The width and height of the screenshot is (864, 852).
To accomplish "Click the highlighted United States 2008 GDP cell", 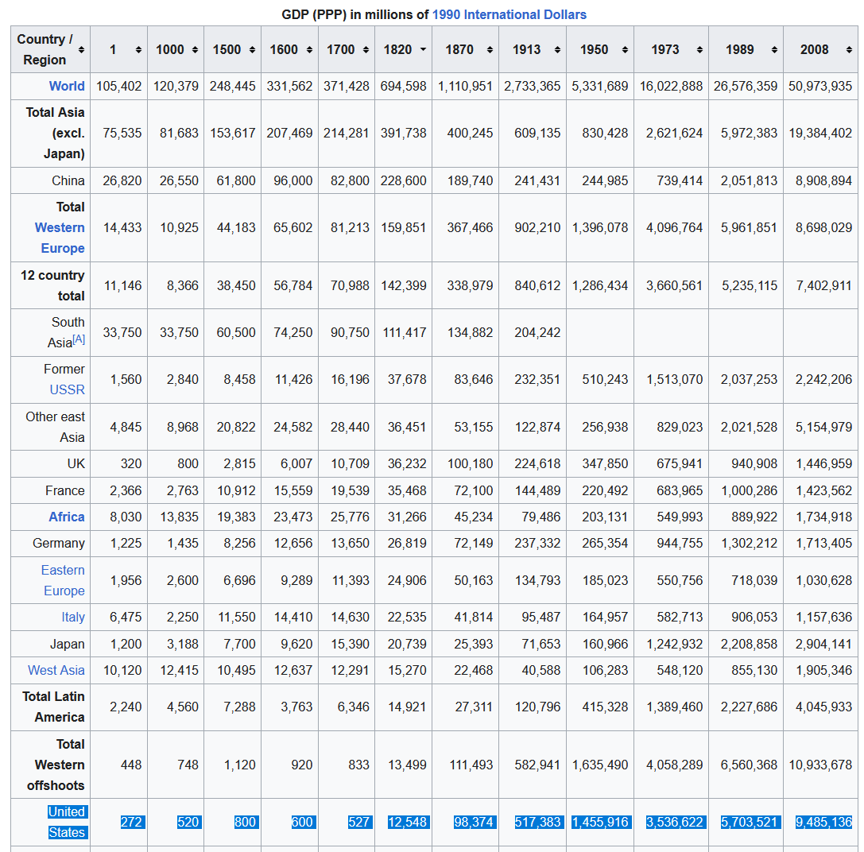I will coord(823,822).
